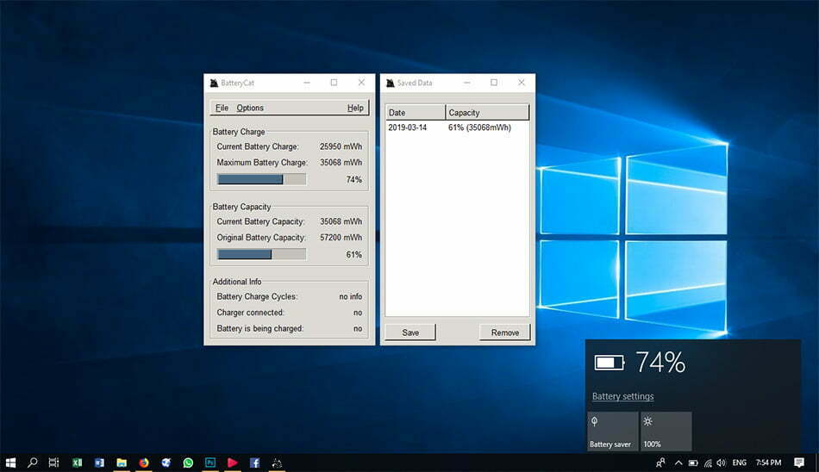Show hidden tray icons chevron

pyautogui.click(x=678, y=463)
